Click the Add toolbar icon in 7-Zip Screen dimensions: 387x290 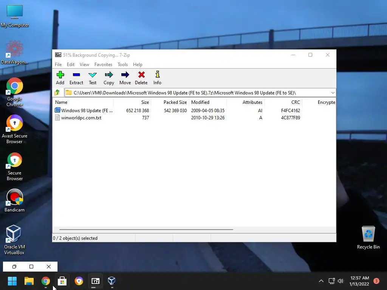coord(60,75)
